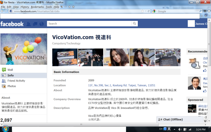Click the man's portrait in Recommended pages
This screenshot has height=132, width=211.
[194, 83]
